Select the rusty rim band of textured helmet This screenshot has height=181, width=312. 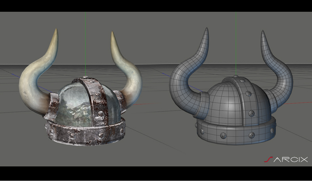(x=86, y=132)
